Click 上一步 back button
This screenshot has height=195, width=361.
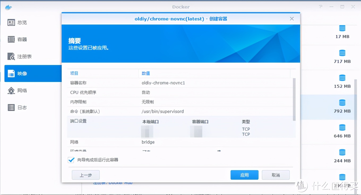tap(86, 175)
